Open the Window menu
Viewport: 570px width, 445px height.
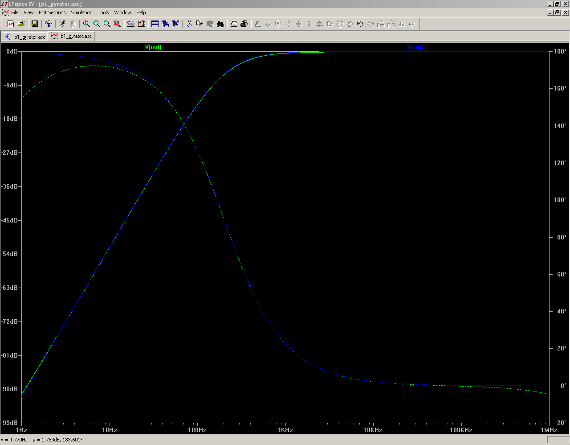pos(122,12)
